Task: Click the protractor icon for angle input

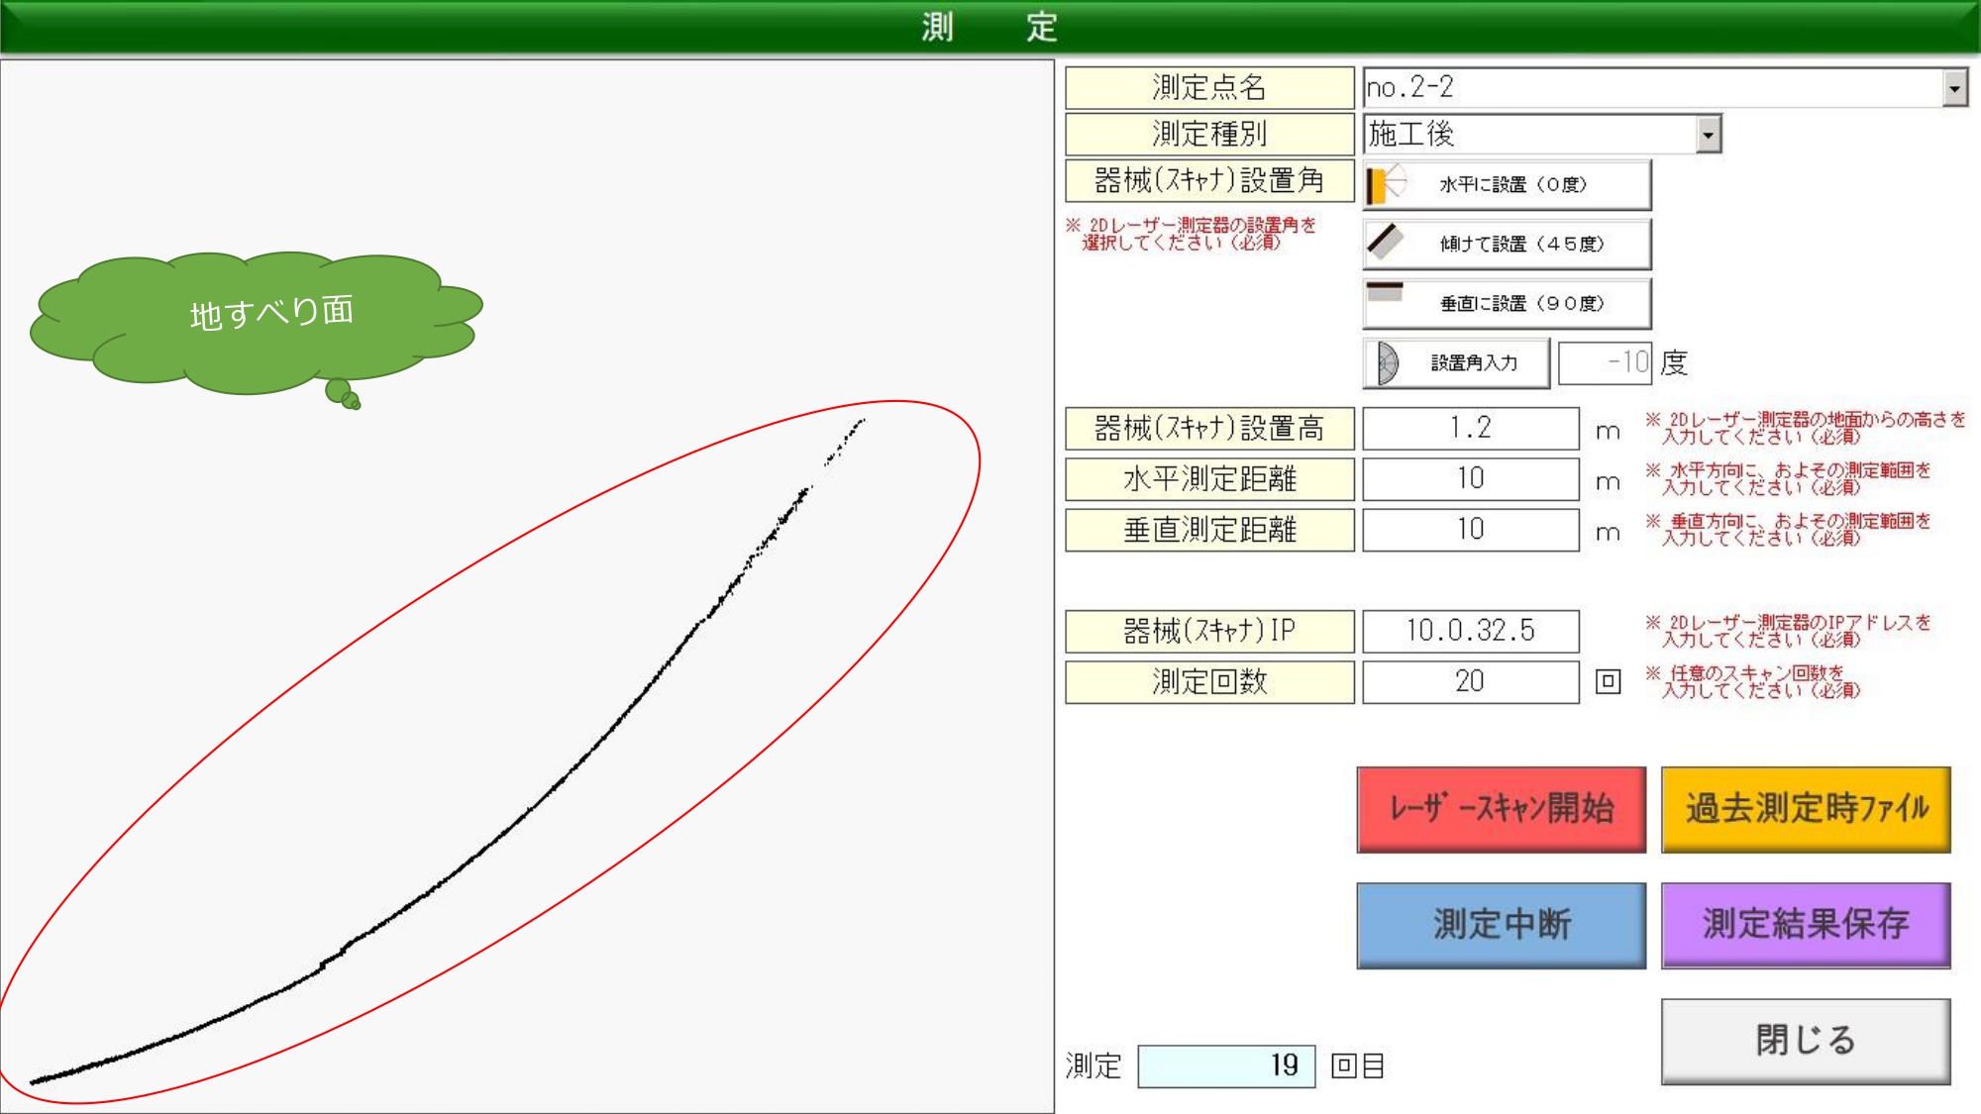Action: [x=1387, y=363]
